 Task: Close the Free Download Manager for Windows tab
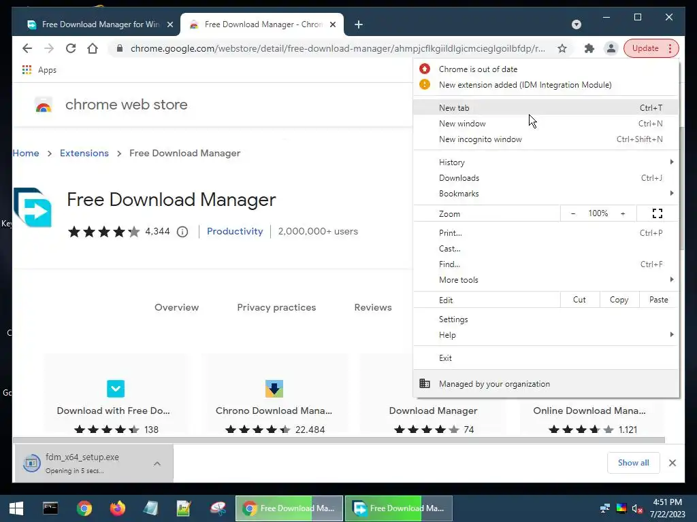tap(169, 24)
